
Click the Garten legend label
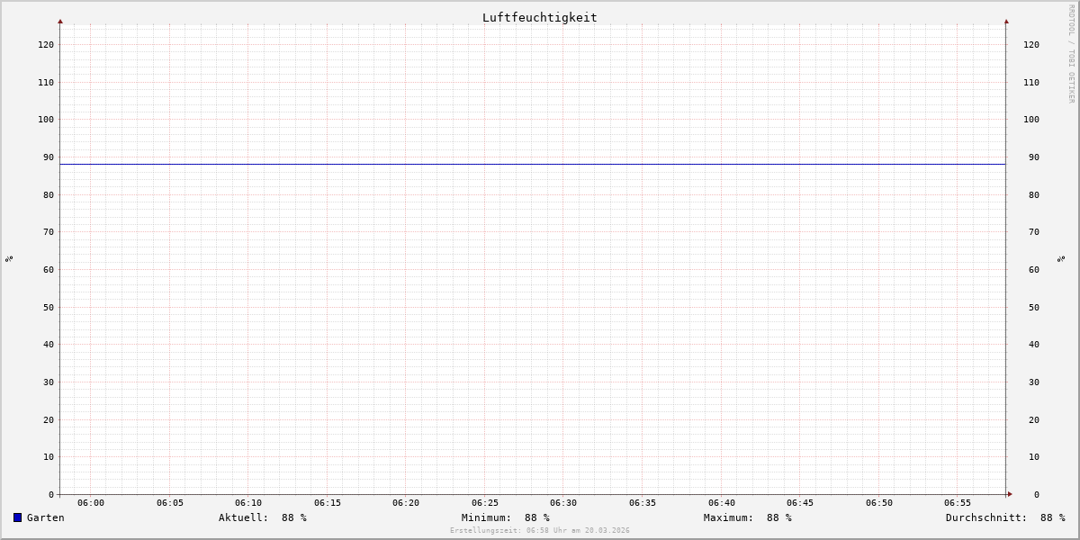pyautogui.click(x=46, y=517)
